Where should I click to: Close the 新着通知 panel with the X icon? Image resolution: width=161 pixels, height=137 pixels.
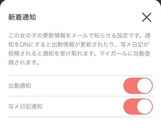(147, 17)
